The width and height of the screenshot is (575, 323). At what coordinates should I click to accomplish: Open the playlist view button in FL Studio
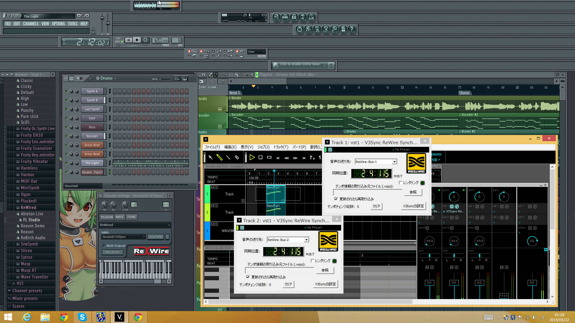pos(276,17)
